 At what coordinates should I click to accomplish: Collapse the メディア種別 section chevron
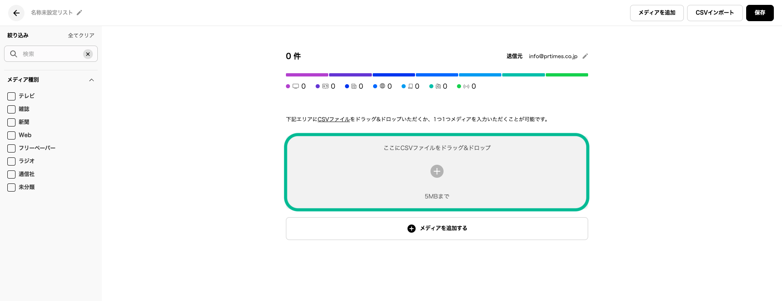tap(92, 80)
